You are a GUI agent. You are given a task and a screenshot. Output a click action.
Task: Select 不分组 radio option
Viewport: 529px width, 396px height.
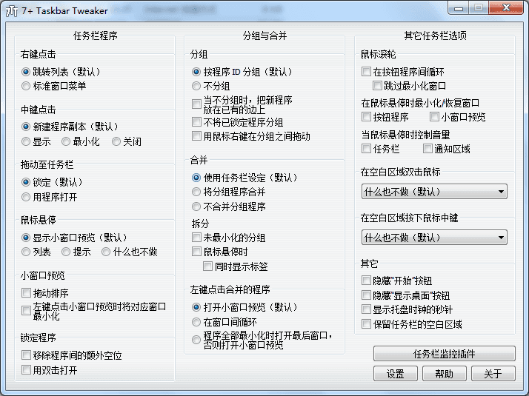(x=196, y=87)
